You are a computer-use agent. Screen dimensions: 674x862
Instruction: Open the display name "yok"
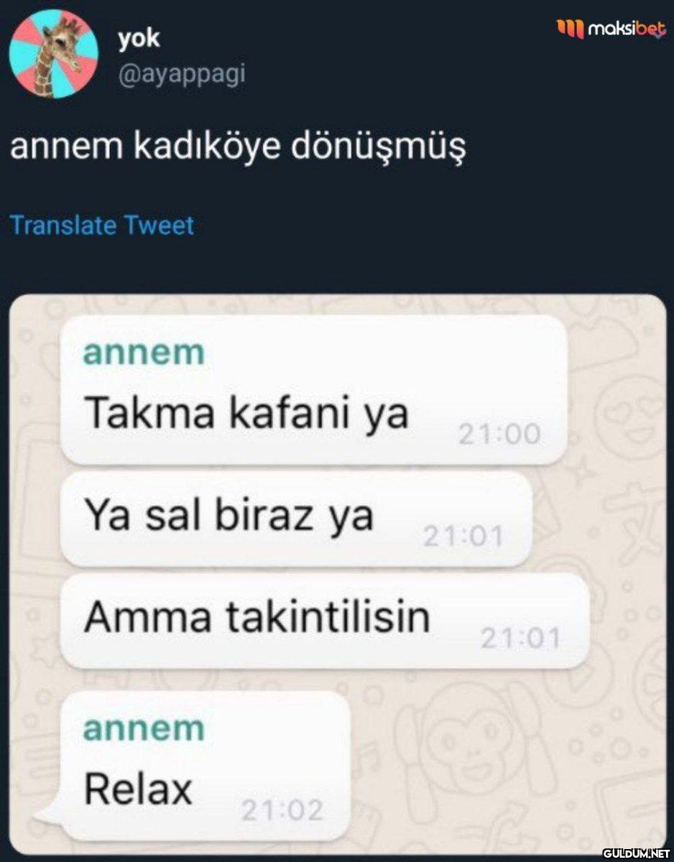tap(139, 39)
